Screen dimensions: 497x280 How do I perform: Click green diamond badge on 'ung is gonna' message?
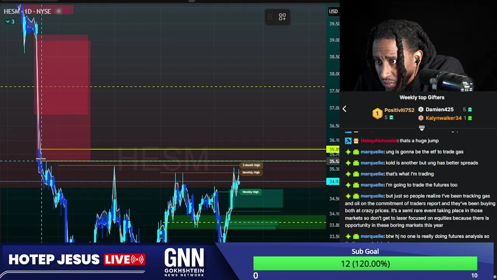click(348, 152)
